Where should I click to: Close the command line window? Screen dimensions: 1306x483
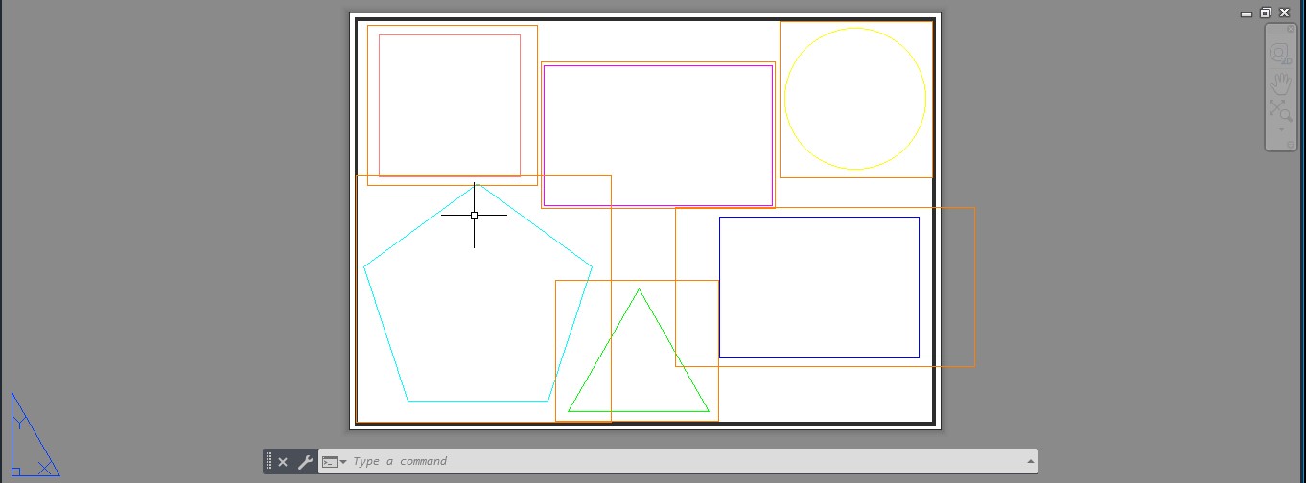coord(283,462)
